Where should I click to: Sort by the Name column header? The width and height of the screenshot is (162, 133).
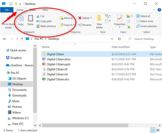pyautogui.click(x=46, y=47)
